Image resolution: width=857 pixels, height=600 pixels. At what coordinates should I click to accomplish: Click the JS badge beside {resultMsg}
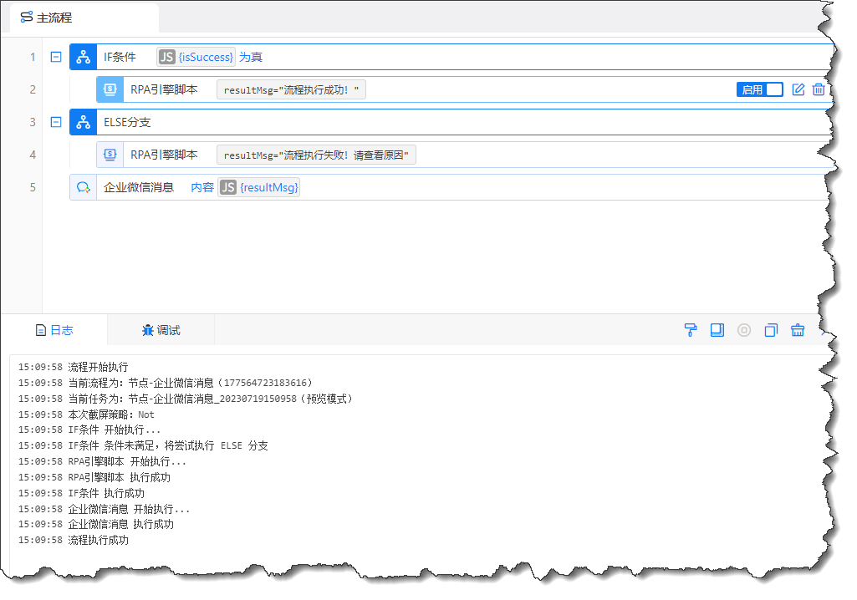(x=228, y=187)
